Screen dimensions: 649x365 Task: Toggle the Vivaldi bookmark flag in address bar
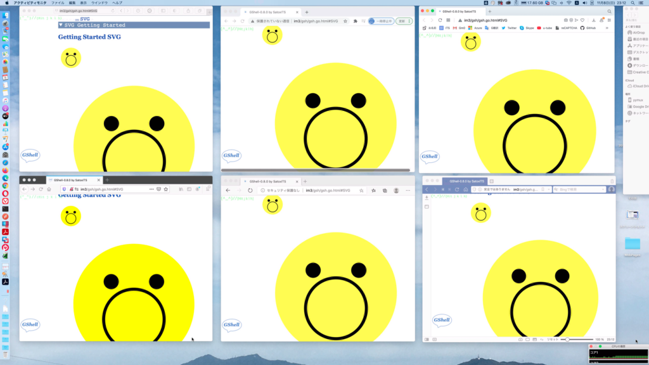(544, 189)
